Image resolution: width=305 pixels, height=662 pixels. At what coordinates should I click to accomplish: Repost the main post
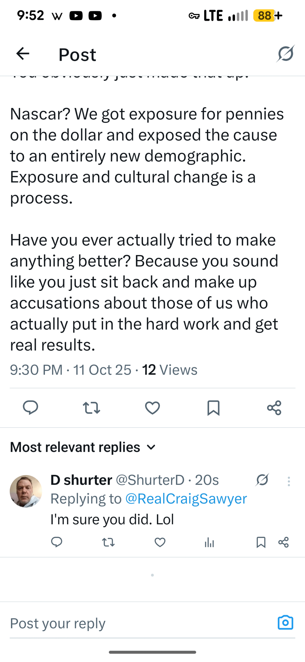point(91,408)
